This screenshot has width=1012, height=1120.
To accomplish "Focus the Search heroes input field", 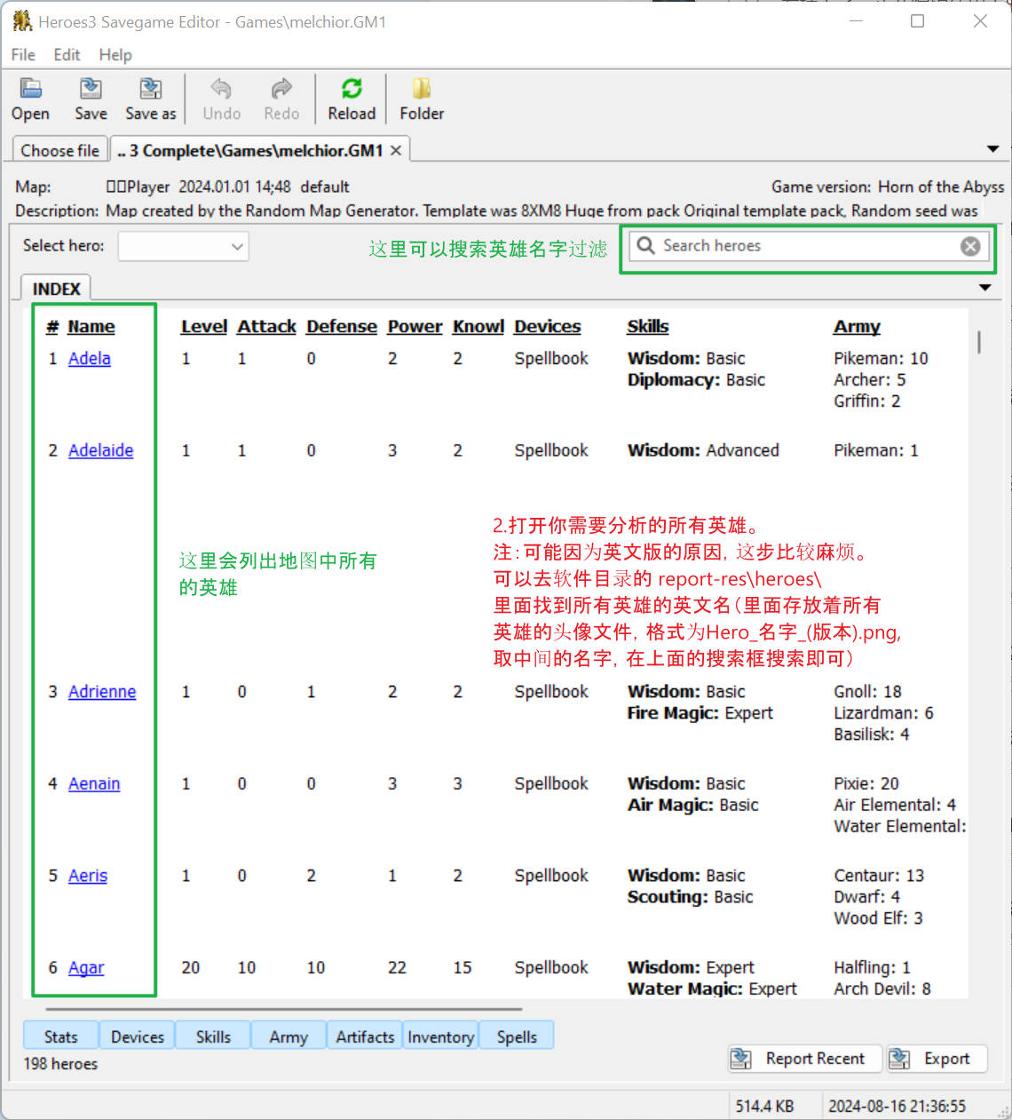I will click(x=808, y=246).
